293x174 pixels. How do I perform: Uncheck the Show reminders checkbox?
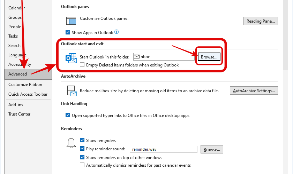tap(82, 140)
